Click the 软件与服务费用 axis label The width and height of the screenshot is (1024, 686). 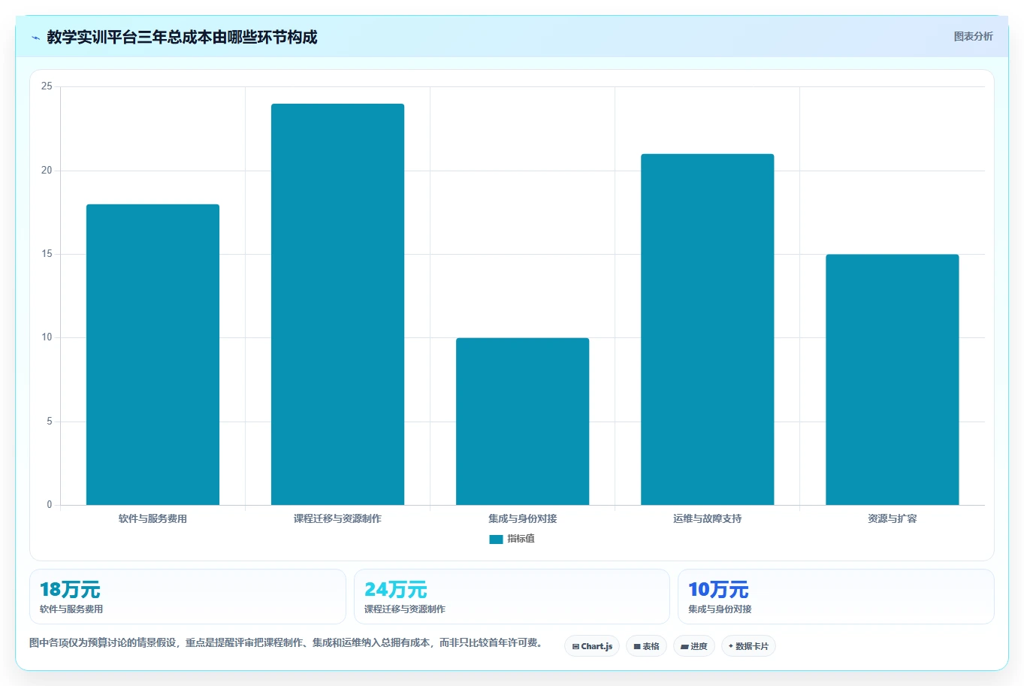pos(153,518)
